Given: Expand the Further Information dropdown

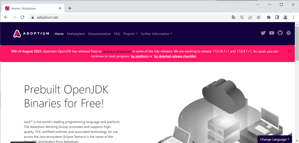Looking at the screenshot, I should point(156,34).
